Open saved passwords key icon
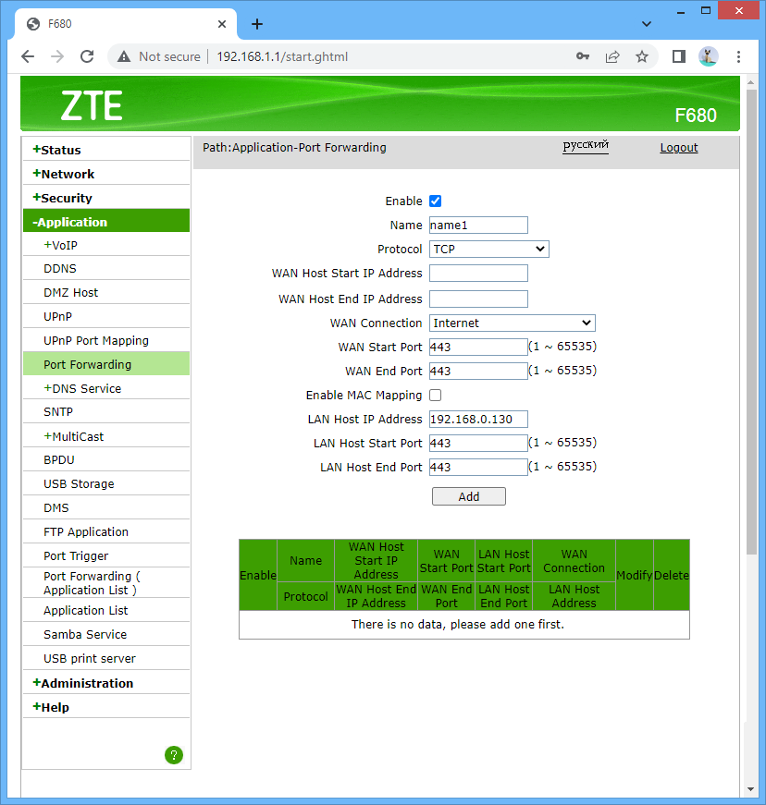 [x=583, y=56]
